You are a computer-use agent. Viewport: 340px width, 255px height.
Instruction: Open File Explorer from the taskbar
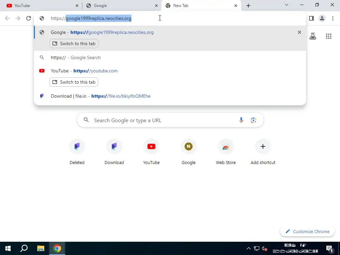tap(41, 248)
